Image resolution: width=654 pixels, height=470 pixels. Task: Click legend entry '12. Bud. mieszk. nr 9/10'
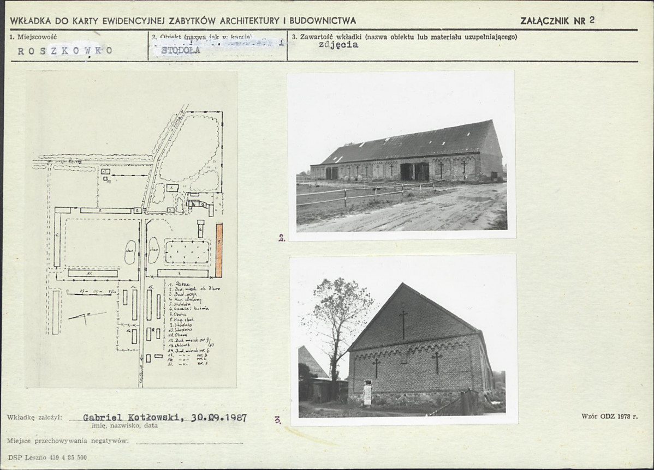pyautogui.click(x=191, y=341)
